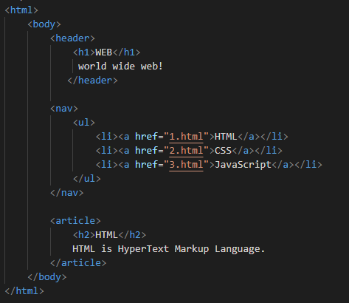349x303 pixels.
Task: Click the <h2>HTML</h2> heading line
Action: coord(109,235)
